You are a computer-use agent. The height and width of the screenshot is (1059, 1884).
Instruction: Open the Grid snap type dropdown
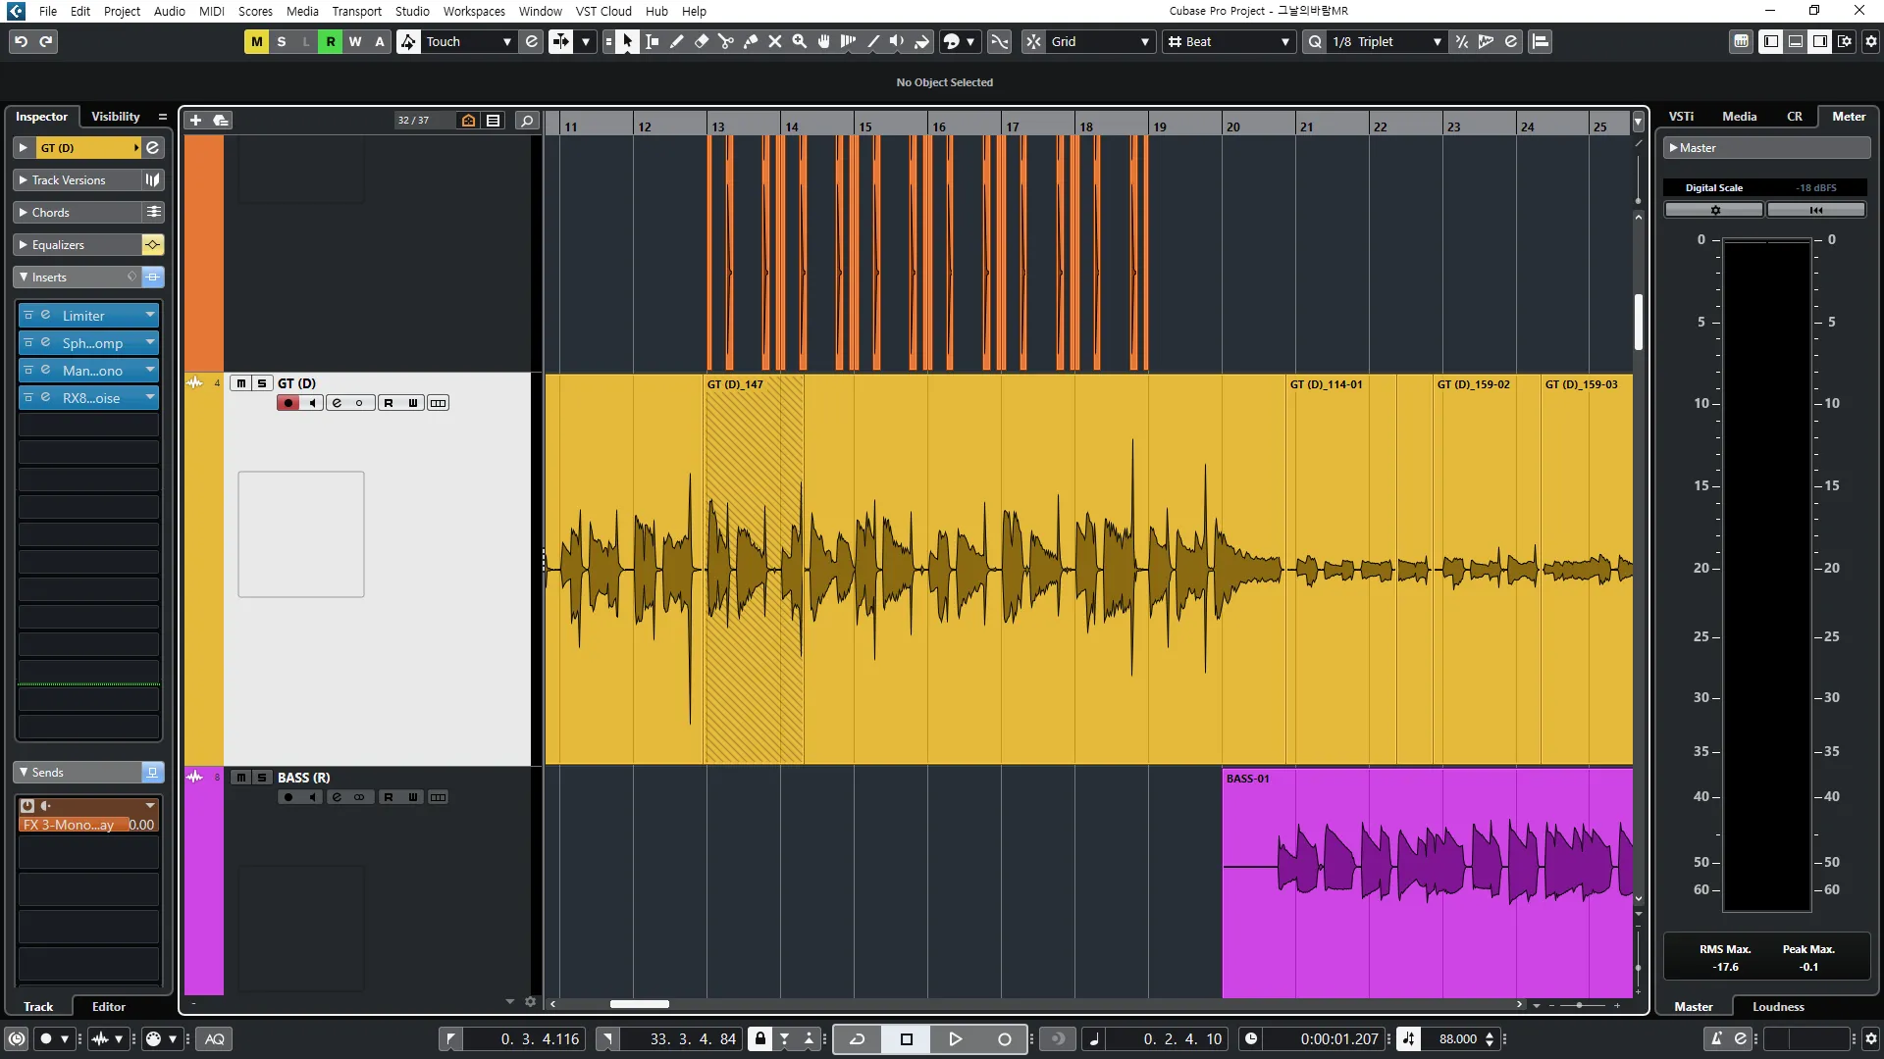pyautogui.click(x=1100, y=41)
